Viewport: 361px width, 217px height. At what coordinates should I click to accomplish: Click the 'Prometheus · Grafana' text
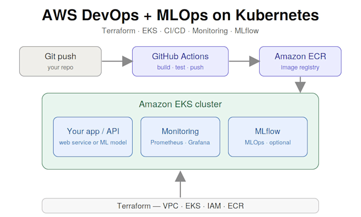click(x=180, y=142)
